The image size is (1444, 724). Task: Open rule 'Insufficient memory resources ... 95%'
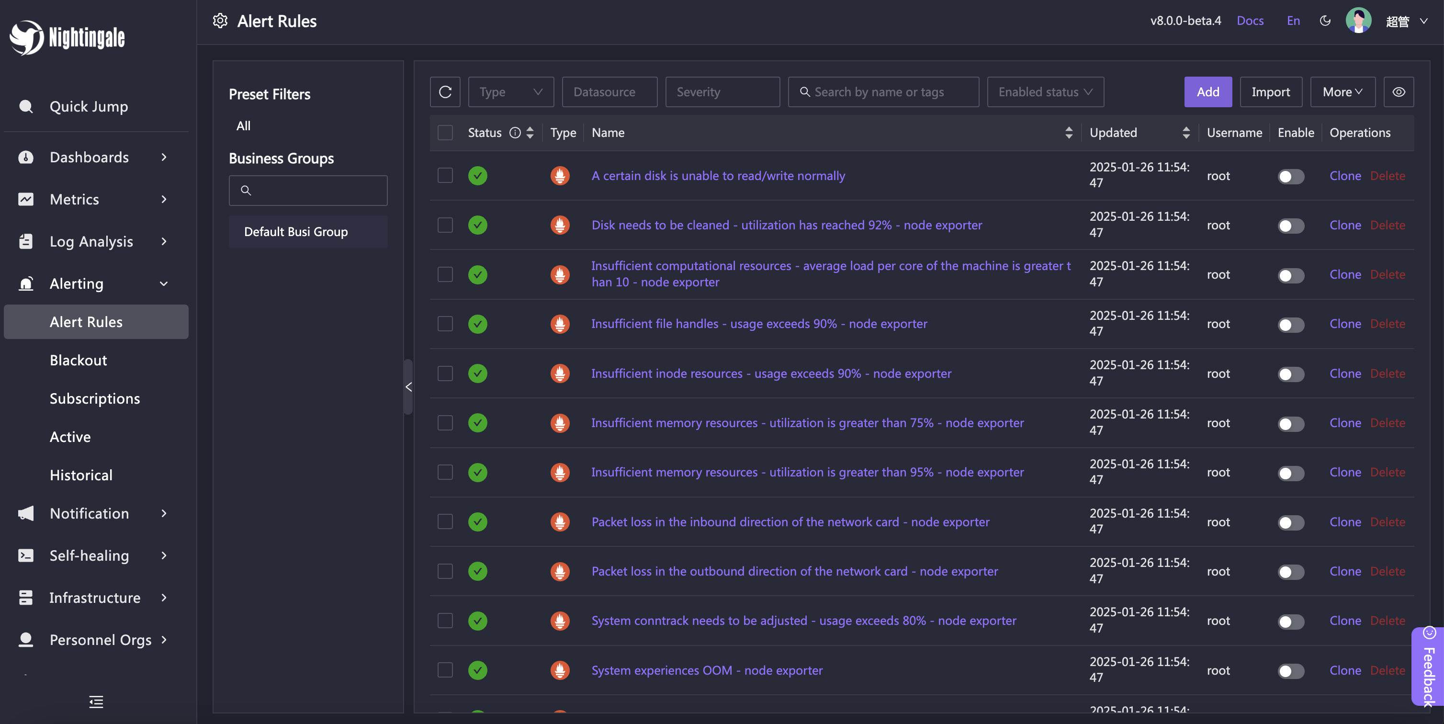807,472
